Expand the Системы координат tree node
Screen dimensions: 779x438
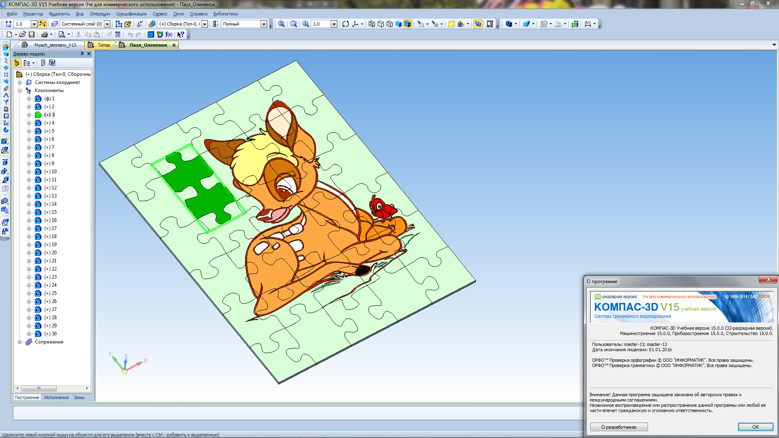pos(19,82)
